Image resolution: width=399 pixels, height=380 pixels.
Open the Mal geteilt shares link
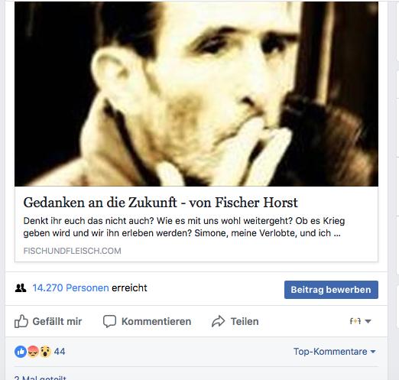click(x=41, y=378)
